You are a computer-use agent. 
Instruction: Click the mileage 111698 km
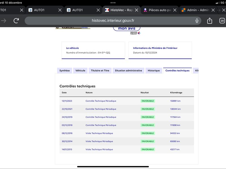[175, 125]
